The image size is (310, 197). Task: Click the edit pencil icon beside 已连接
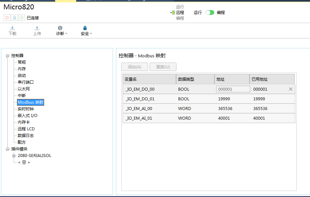(x=22, y=18)
